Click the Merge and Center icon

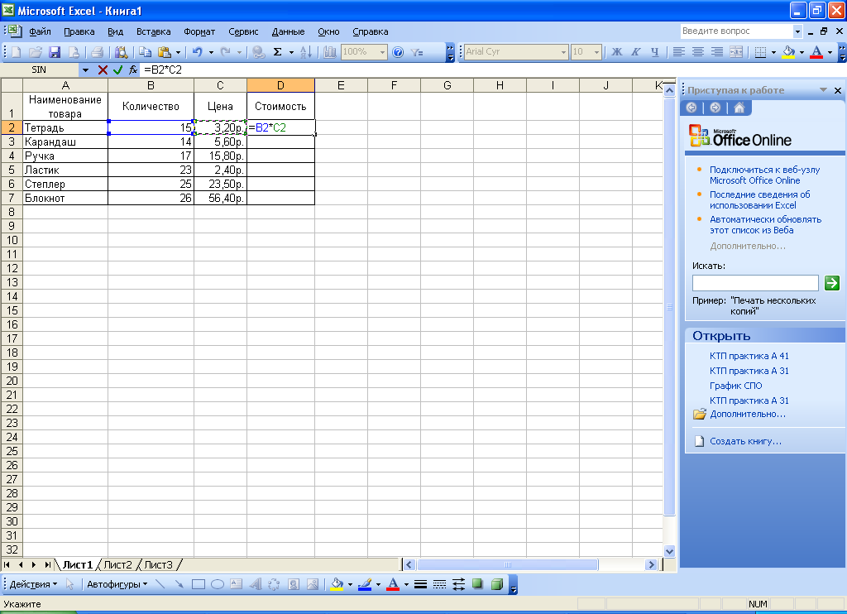coord(736,52)
